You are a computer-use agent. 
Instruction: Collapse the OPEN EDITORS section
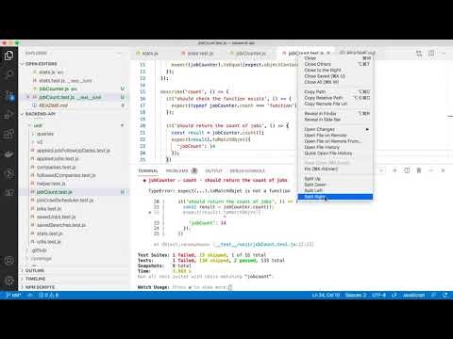(42, 64)
